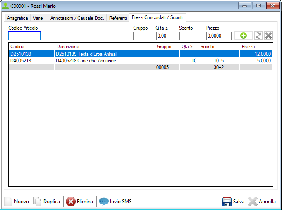Click the green plus add-price button
The width and height of the screenshot is (282, 211).
[x=244, y=36]
